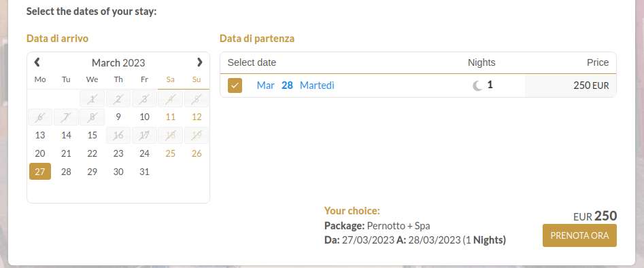The width and height of the screenshot is (644, 268).
Task: Click the March 2023 month title
Action: tap(118, 62)
